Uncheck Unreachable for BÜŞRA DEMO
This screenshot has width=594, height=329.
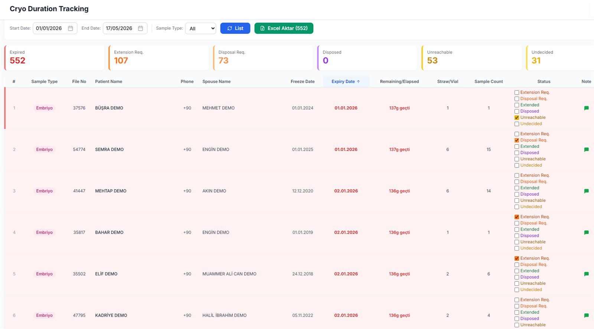pyautogui.click(x=516, y=118)
